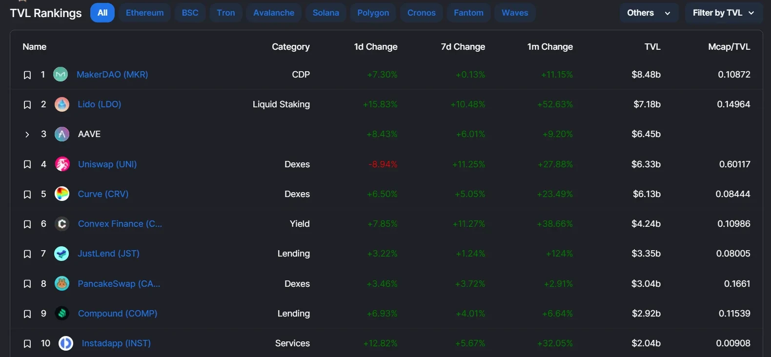This screenshot has width=771, height=357.
Task: Open the Compound (COMP) link
Action: point(118,314)
